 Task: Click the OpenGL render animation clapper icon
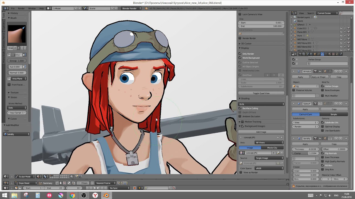[x=80, y=176]
